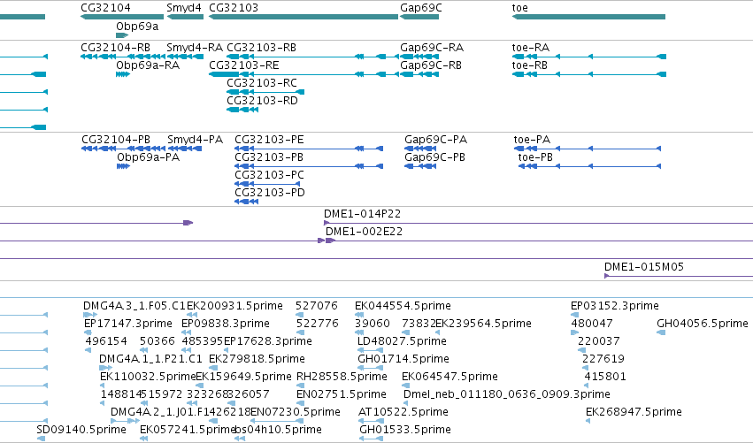Image resolution: width=753 pixels, height=443 pixels.
Task: Select the Gap69C-PB protein label
Action: pyautogui.click(x=434, y=158)
